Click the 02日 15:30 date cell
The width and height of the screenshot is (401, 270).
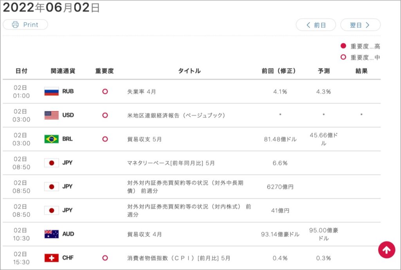(x=21, y=258)
